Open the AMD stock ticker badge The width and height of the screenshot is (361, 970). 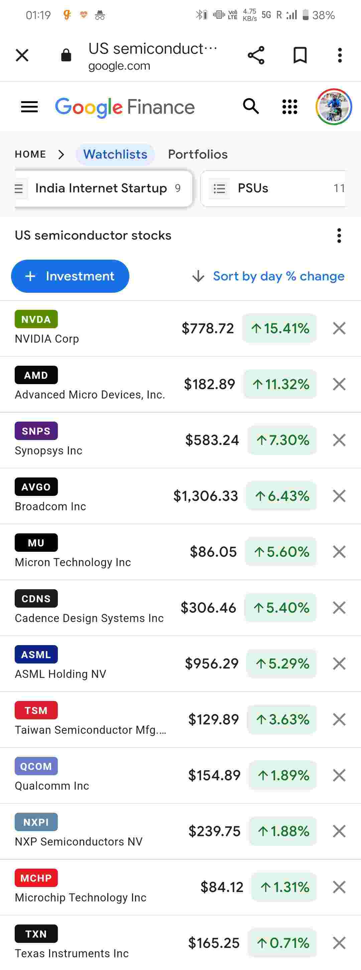pyautogui.click(x=36, y=375)
